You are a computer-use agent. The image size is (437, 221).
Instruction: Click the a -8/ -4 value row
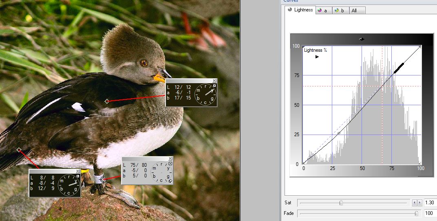(42, 183)
